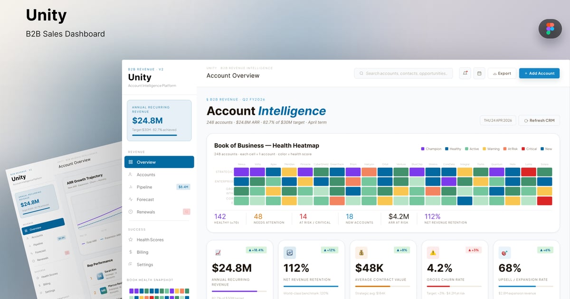The width and height of the screenshot is (570, 299).
Task: Click the purple '112%' Net Revenue Retention stat
Action: 433,216
